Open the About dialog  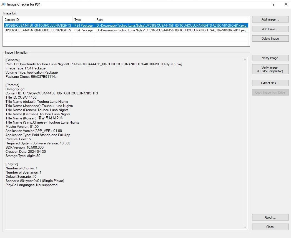270,217
